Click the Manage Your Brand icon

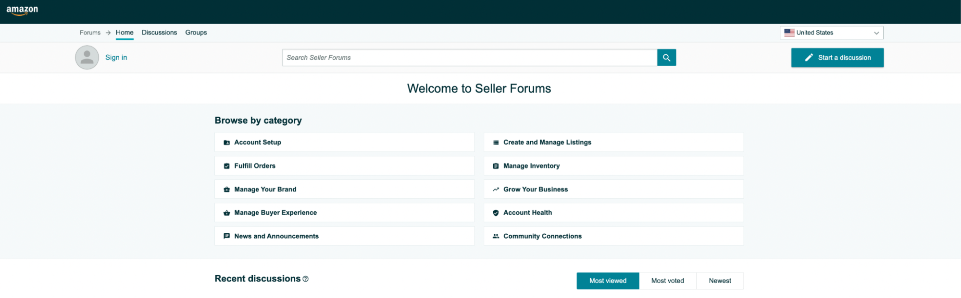(x=226, y=190)
